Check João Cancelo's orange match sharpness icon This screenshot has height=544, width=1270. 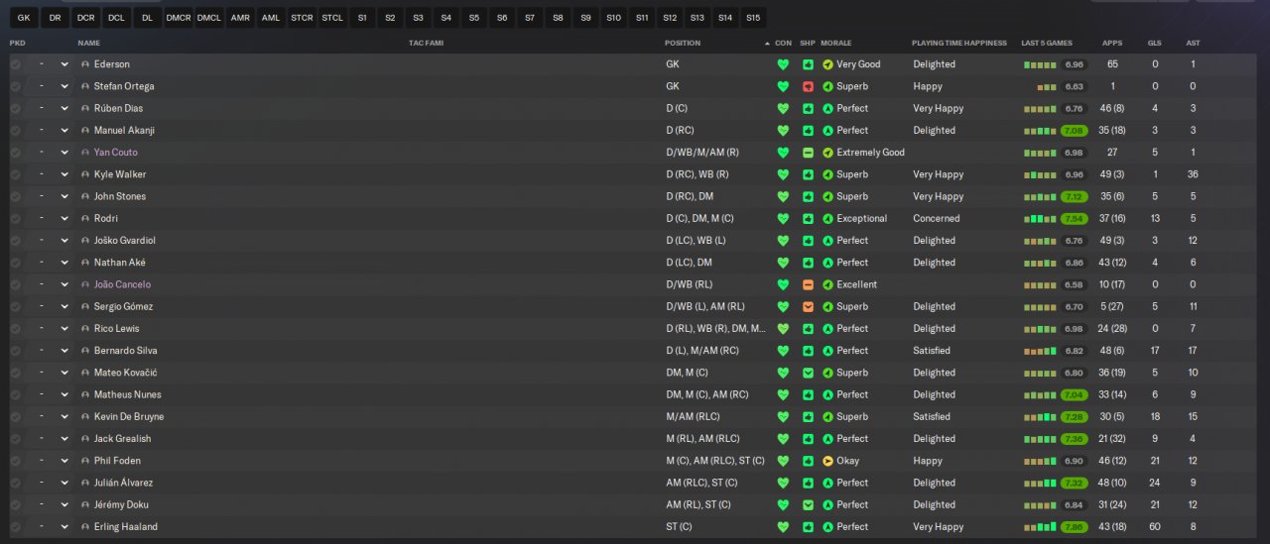click(808, 284)
